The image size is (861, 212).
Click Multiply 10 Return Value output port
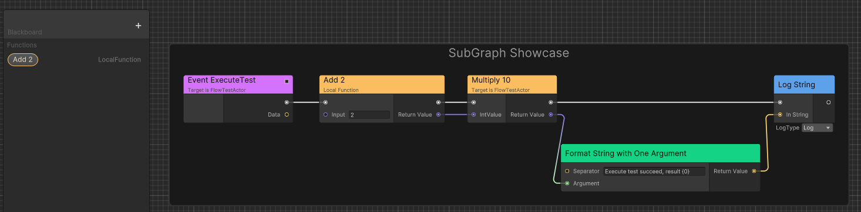click(x=550, y=115)
